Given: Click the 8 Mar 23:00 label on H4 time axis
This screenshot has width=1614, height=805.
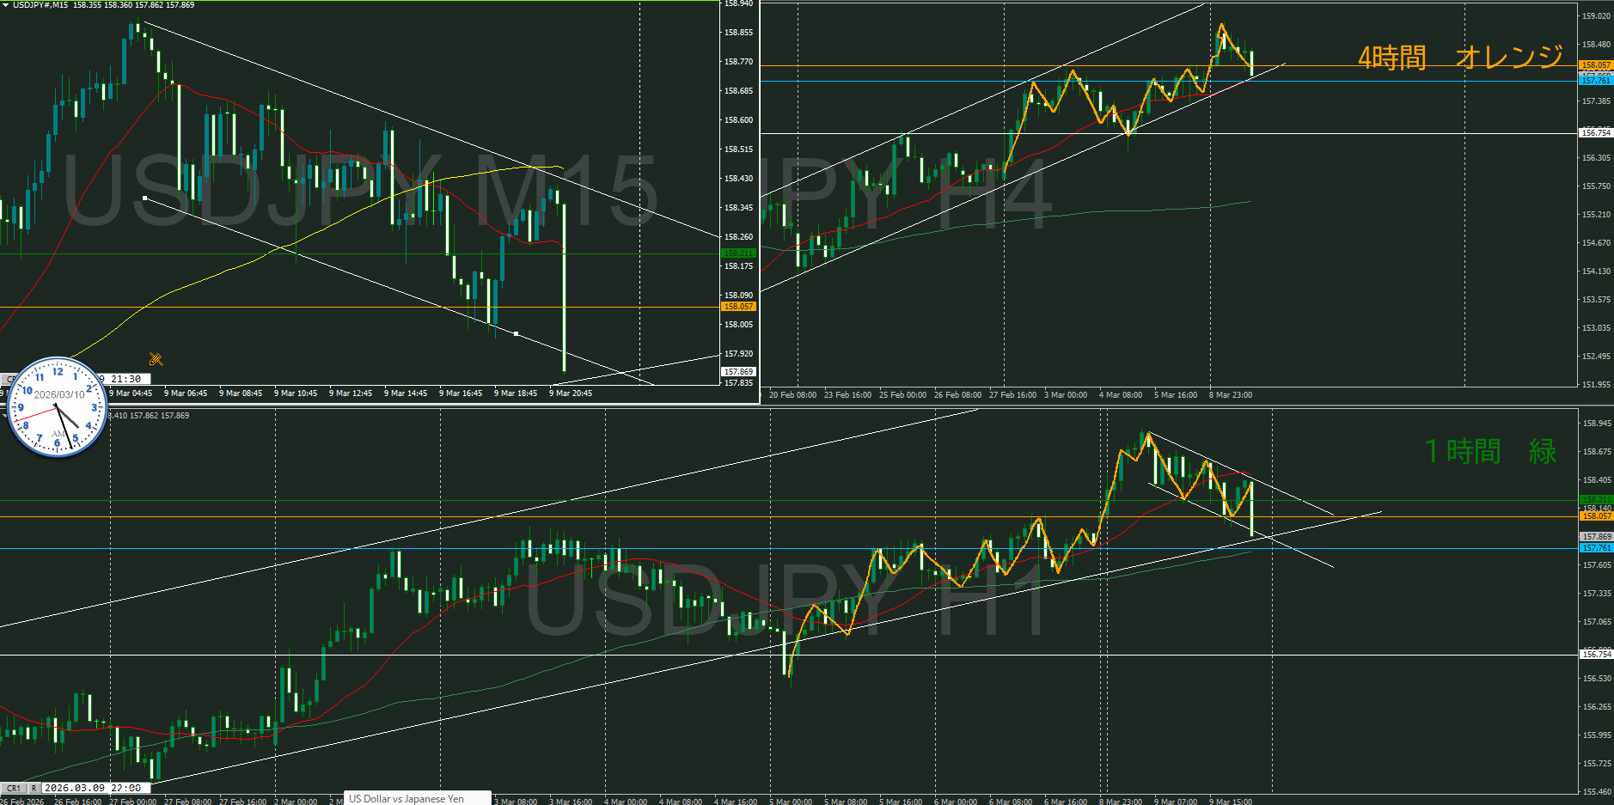Looking at the screenshot, I should [x=1230, y=395].
